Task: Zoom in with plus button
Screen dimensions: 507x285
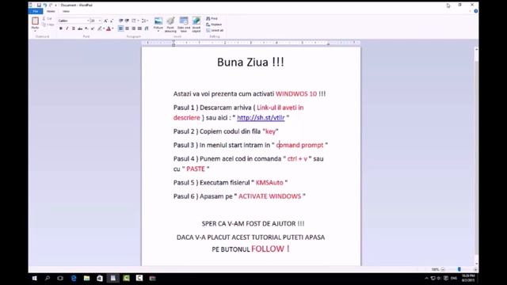Action: [475, 269]
